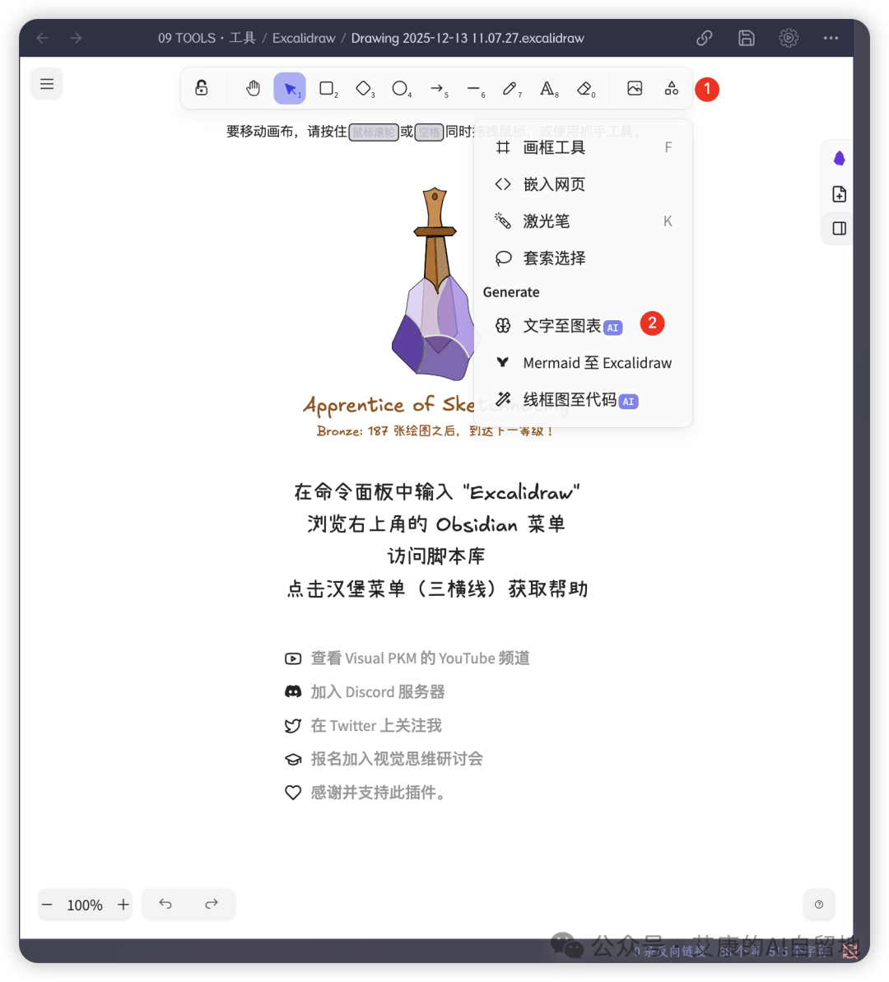Image resolution: width=889 pixels, height=982 pixels.
Task: Open 查看 Visual PKM 的 YouTube 频道 link
Action: [407, 659]
